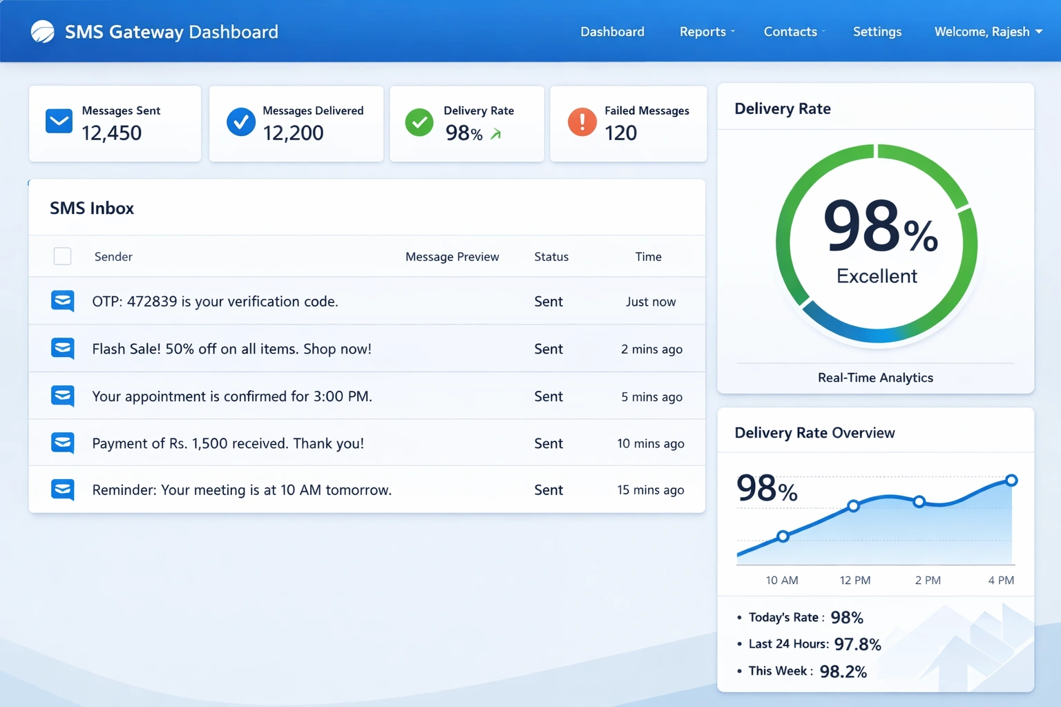The width and height of the screenshot is (1061, 707).
Task: Click the envelope icon beside the OTP message
Action: click(62, 301)
